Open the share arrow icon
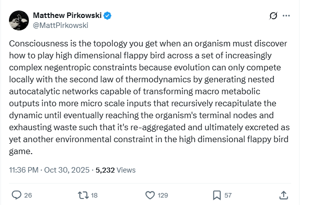The image size is (311, 205). 284,195
